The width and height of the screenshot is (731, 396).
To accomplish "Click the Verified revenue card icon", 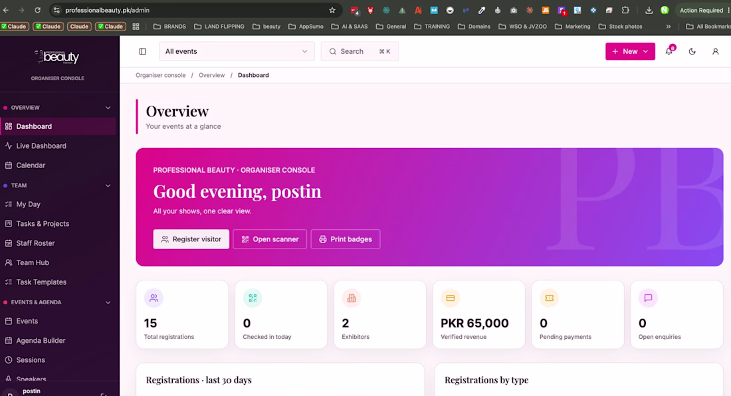I will click(451, 298).
